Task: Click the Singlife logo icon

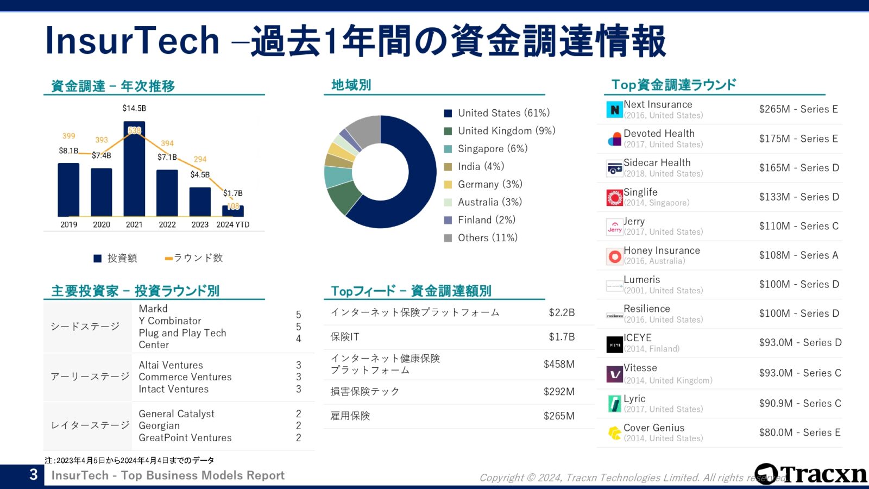Action: pyautogui.click(x=615, y=198)
